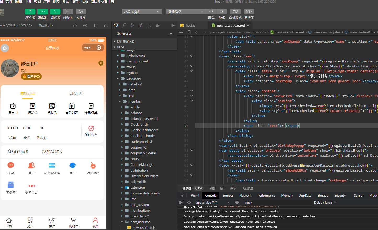Open the mini program mode dropdown
Image resolution: width=378 pixels, height=230 pixels.
coord(142,12)
